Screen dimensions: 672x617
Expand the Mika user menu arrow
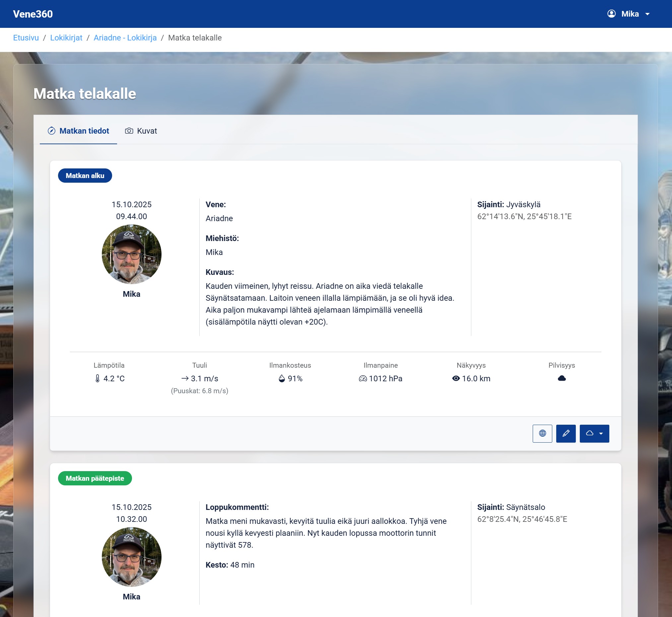647,14
